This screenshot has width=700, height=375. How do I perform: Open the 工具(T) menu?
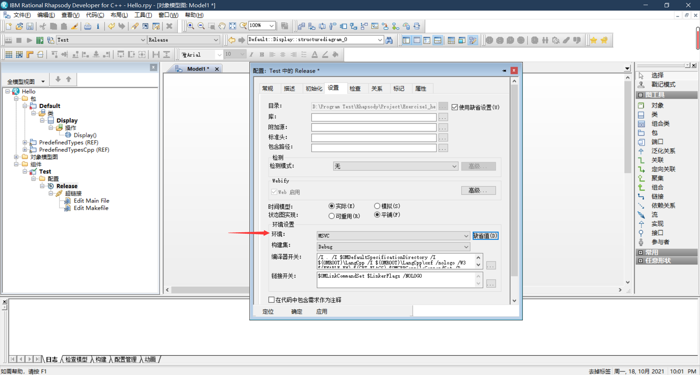click(143, 15)
